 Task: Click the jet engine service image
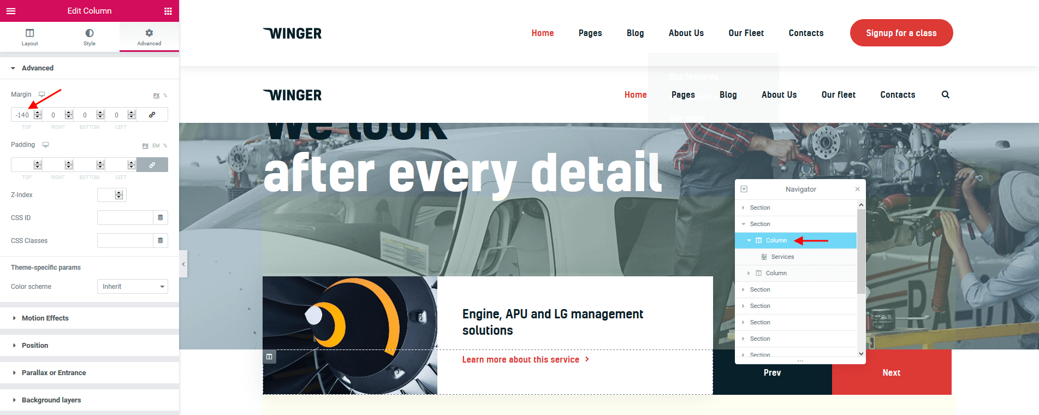[x=350, y=335]
